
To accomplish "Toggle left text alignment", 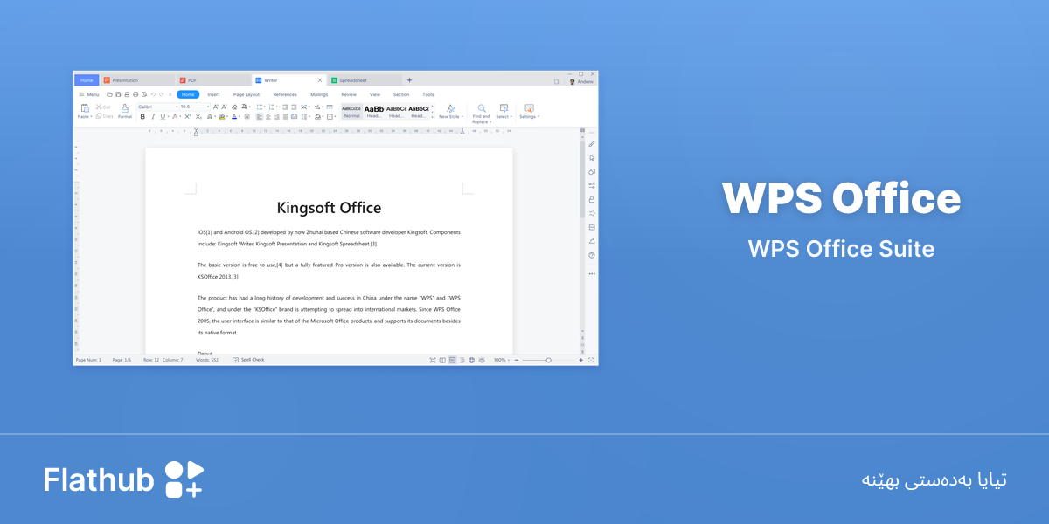I will pos(260,116).
